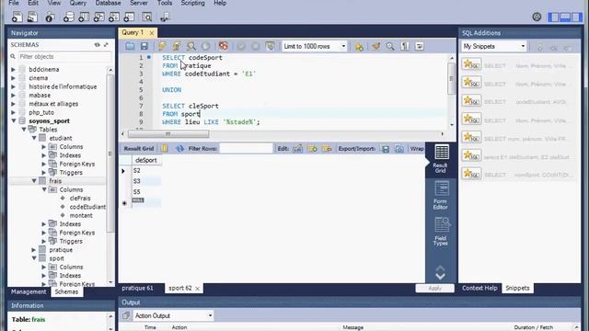Image resolution: width=589 pixels, height=331 pixels.
Task: Select the codeEtudiant column in tree
Action: (x=87, y=207)
